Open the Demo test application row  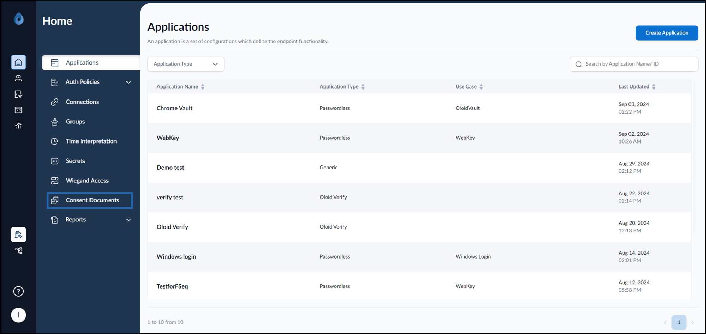click(419, 168)
